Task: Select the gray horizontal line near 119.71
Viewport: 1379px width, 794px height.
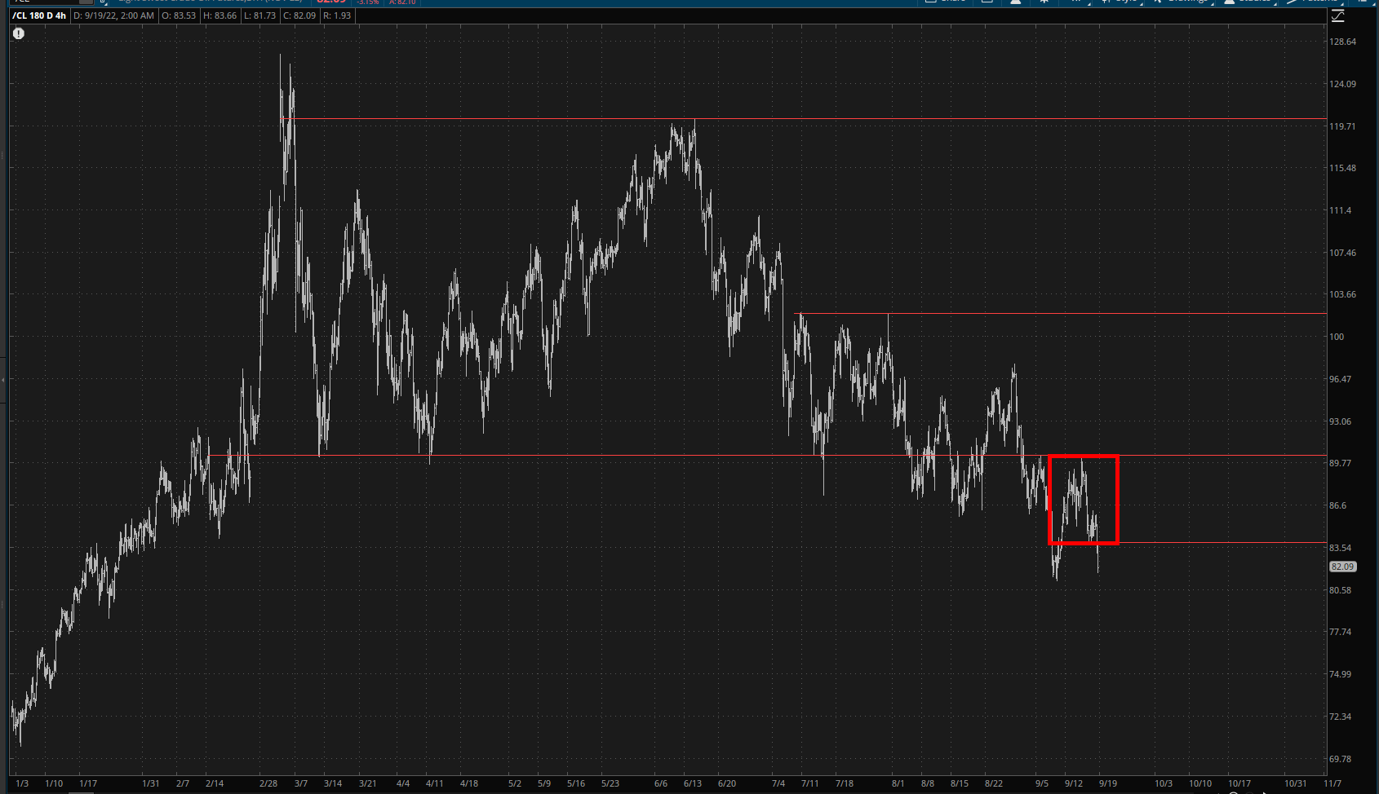Action: pos(898,119)
